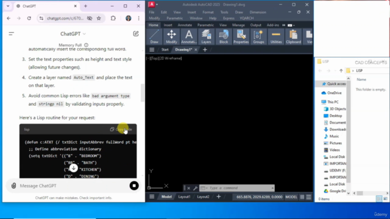Open the ChatGPT sidebar menu

pos(11,34)
